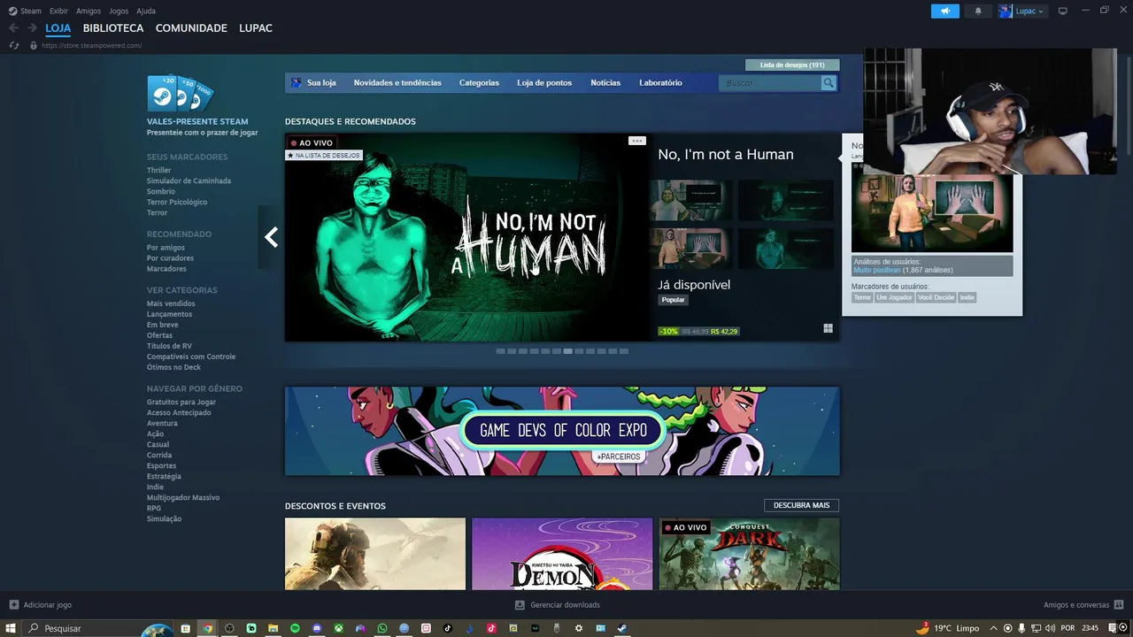Open Loja de pontos

click(544, 82)
